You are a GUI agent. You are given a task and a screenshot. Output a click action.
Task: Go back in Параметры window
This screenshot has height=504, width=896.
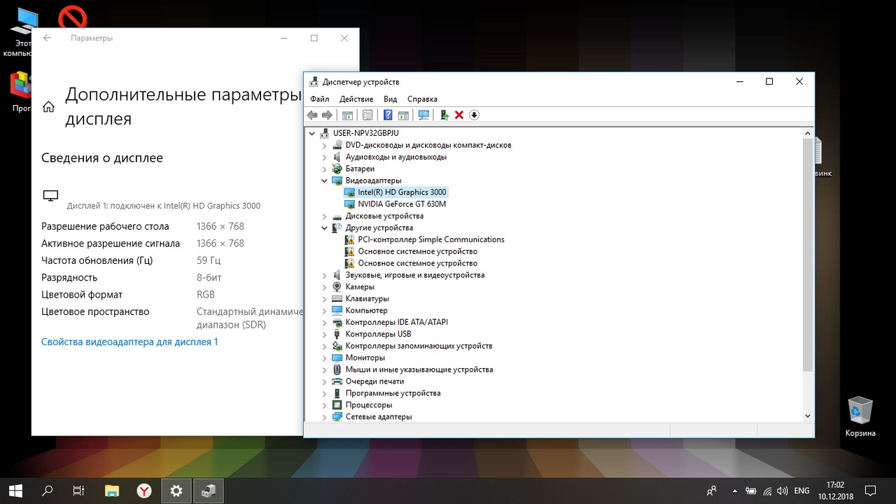point(47,38)
